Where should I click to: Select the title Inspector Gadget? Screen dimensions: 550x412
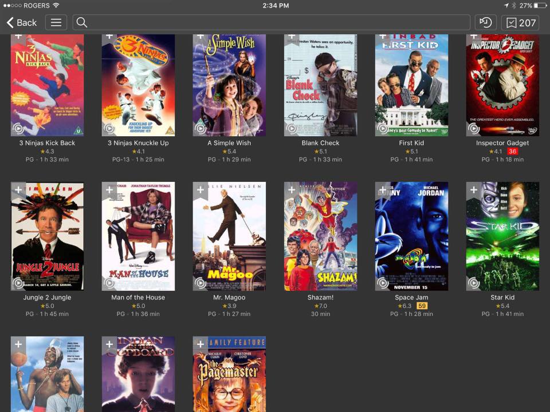pyautogui.click(x=502, y=143)
